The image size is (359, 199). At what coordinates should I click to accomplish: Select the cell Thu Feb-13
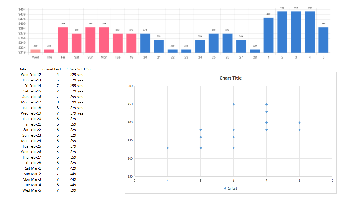pos(31,80)
